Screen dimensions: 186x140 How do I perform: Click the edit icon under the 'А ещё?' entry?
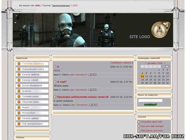(90, 90)
